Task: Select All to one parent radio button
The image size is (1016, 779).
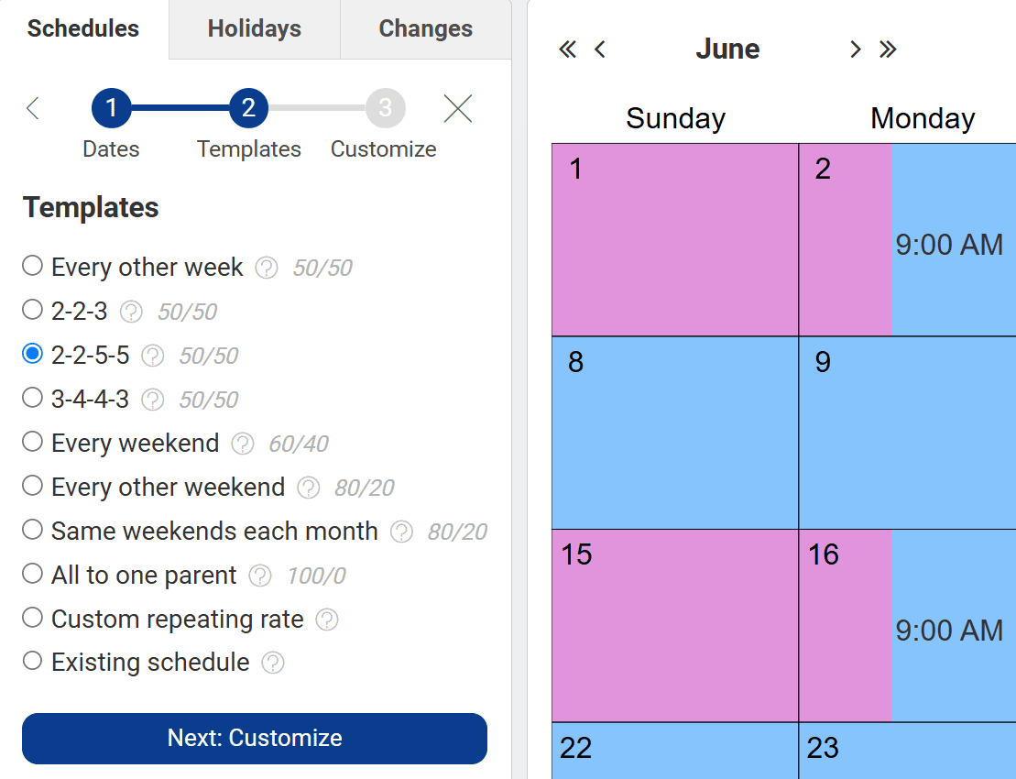Action: coord(33,574)
